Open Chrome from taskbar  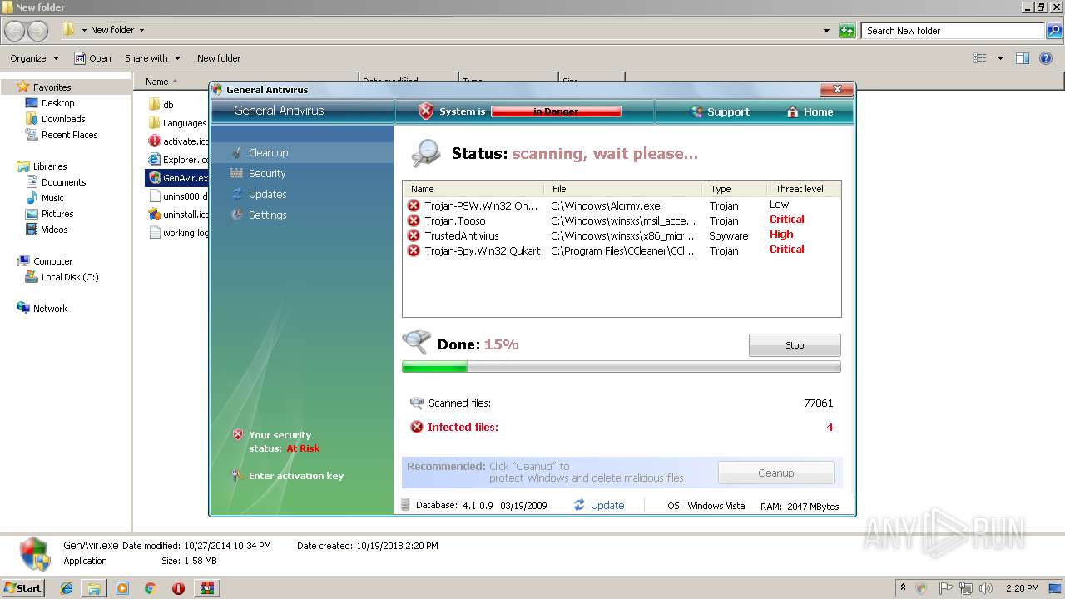(x=150, y=588)
